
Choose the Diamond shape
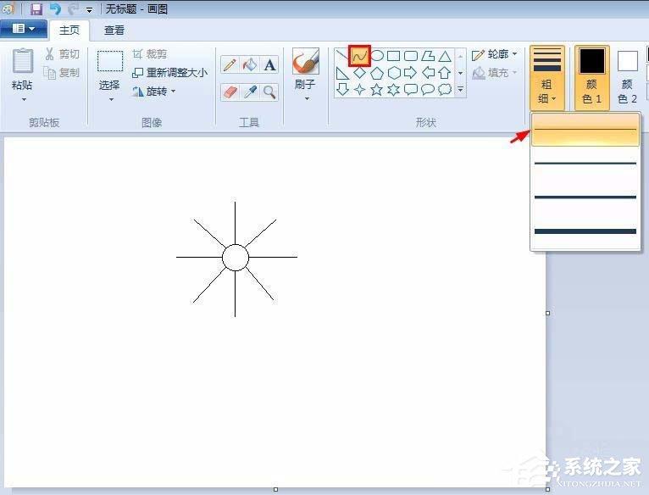point(359,73)
